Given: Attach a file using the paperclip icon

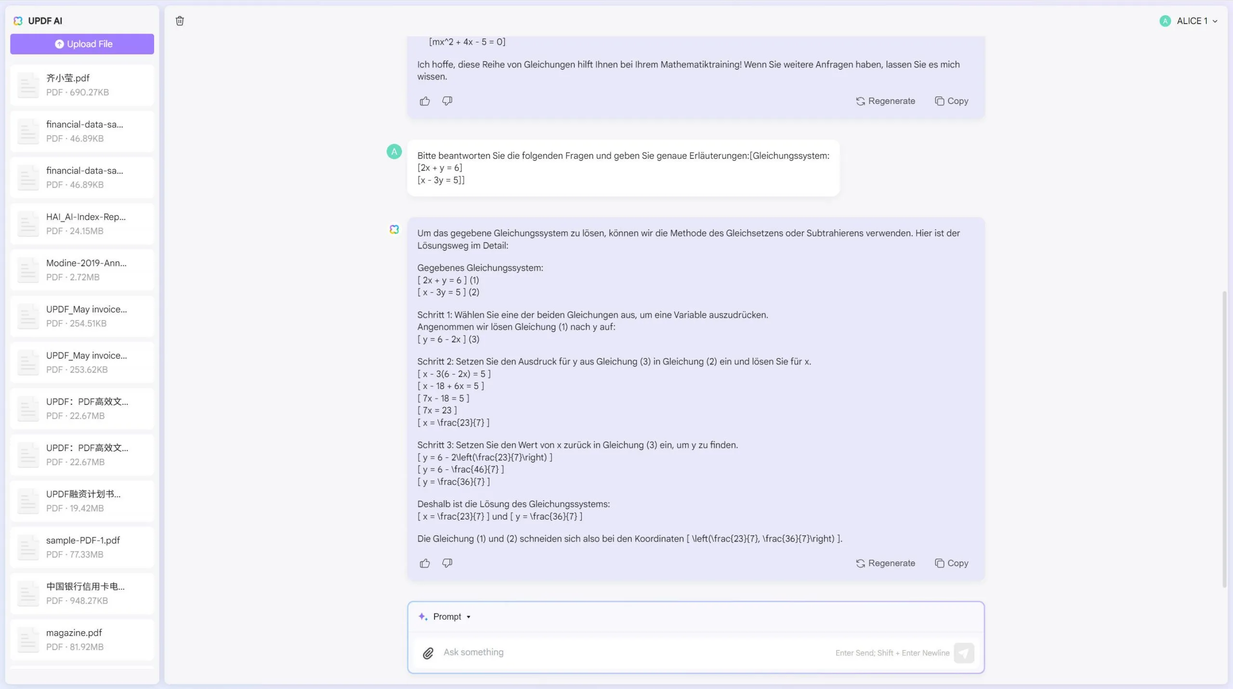Looking at the screenshot, I should click(428, 653).
